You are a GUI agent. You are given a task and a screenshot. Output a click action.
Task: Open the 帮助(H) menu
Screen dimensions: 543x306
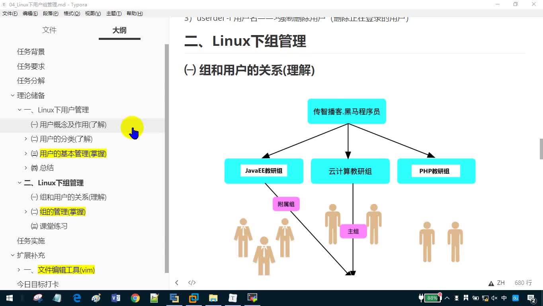135,14
